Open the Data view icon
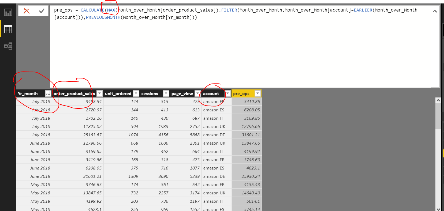 [8, 29]
